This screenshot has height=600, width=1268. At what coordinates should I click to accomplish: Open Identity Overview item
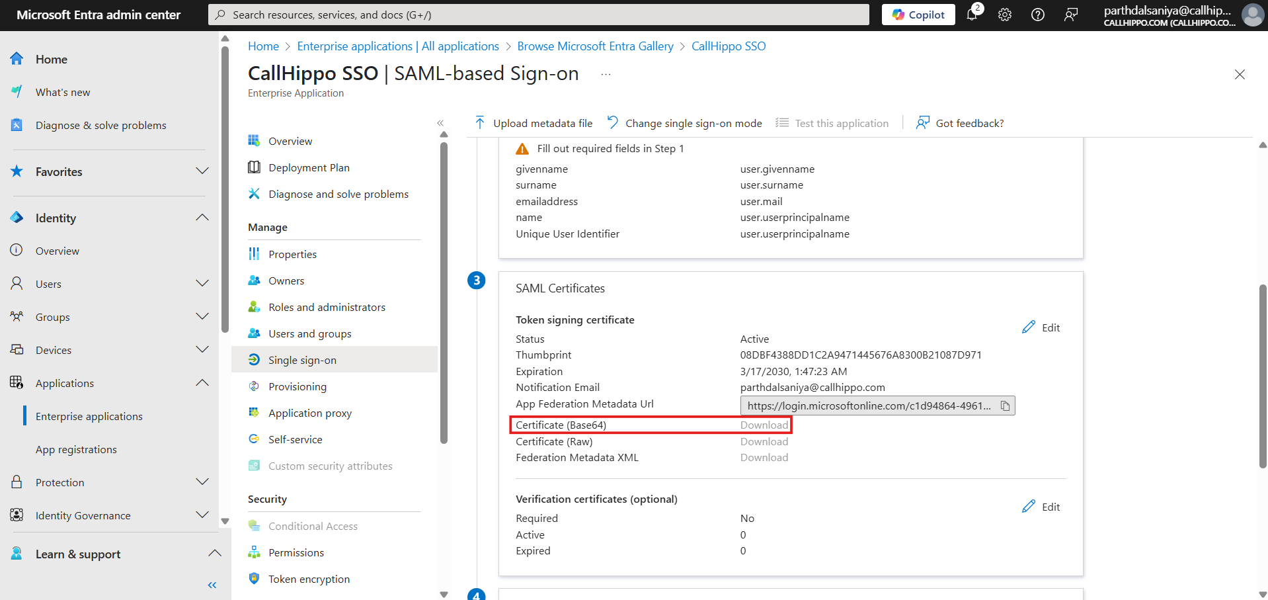[57, 251]
